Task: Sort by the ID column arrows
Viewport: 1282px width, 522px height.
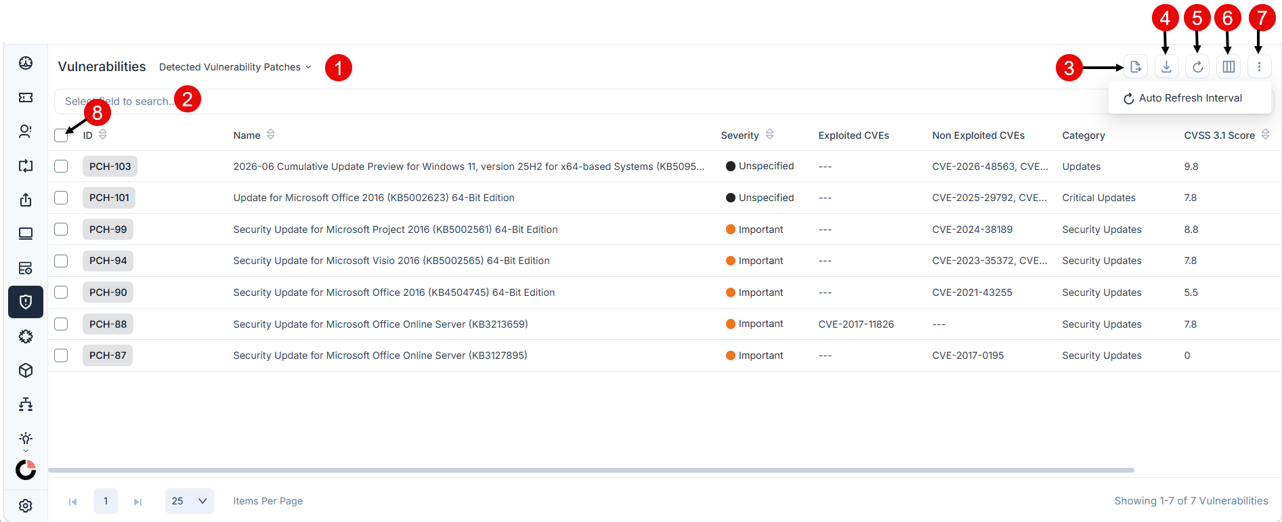Action: click(103, 135)
